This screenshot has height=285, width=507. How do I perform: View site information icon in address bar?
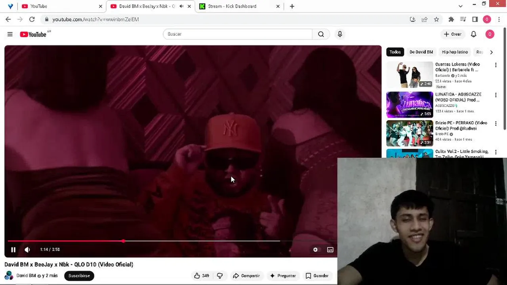point(46,19)
